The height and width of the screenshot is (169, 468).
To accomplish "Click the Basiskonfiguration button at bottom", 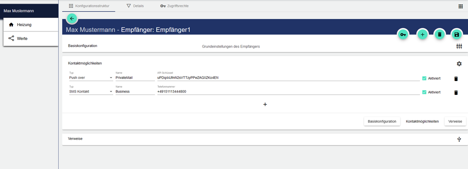I will (x=382, y=121).
